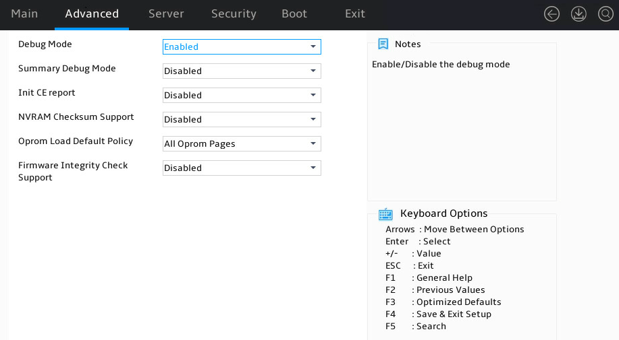Click the Debug Mode setting label
This screenshot has height=340, width=619.
tap(45, 44)
